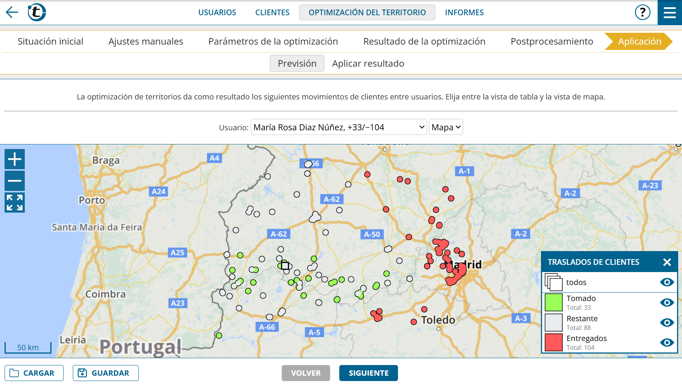Click the red Entregados color swatch
Viewport: 682px width, 386px height.
pyautogui.click(x=554, y=343)
